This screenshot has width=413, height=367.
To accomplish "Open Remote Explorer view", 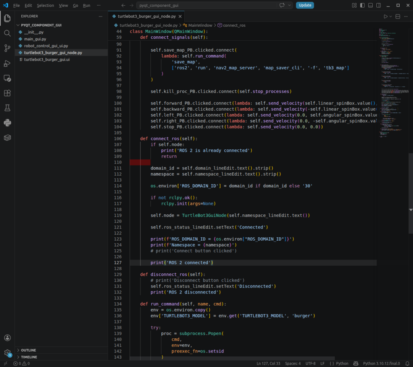I will [7, 78].
